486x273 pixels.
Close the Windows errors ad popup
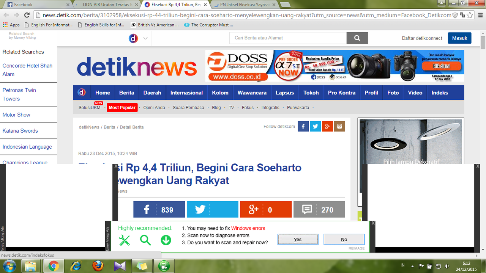(373, 223)
